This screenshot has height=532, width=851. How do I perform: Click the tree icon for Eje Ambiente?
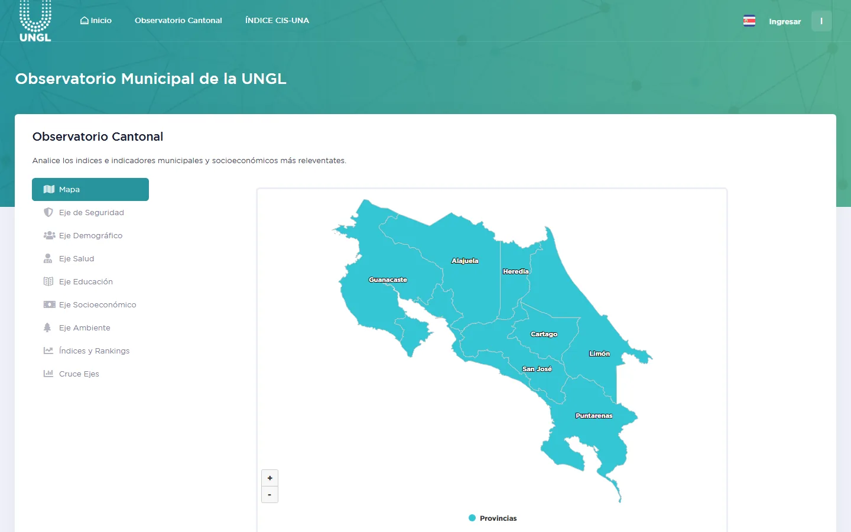point(47,328)
